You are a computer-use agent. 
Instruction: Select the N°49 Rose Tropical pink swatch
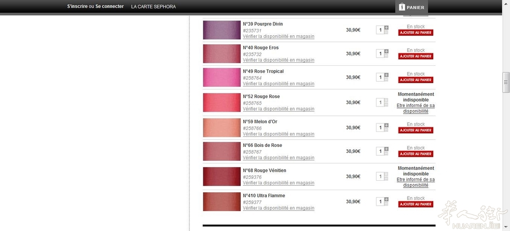[x=222, y=77]
